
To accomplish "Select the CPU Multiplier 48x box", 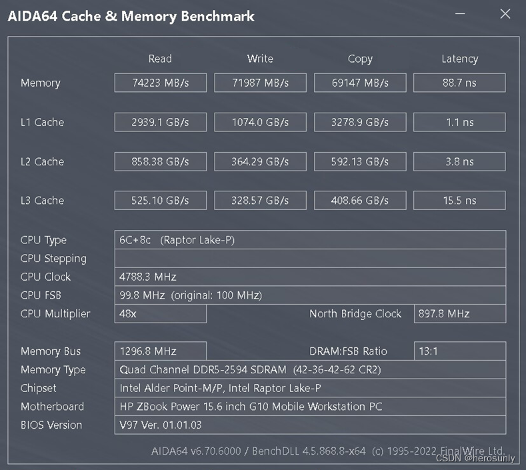I will pyautogui.click(x=160, y=313).
